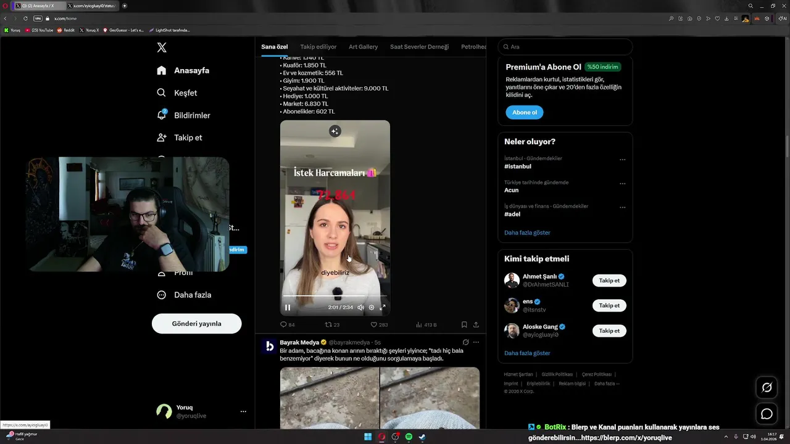
Task: Open Keşfet in the sidebar
Action: click(177, 92)
